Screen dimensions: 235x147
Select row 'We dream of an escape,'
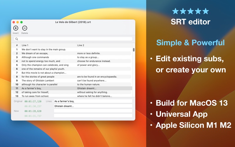tap(72, 54)
